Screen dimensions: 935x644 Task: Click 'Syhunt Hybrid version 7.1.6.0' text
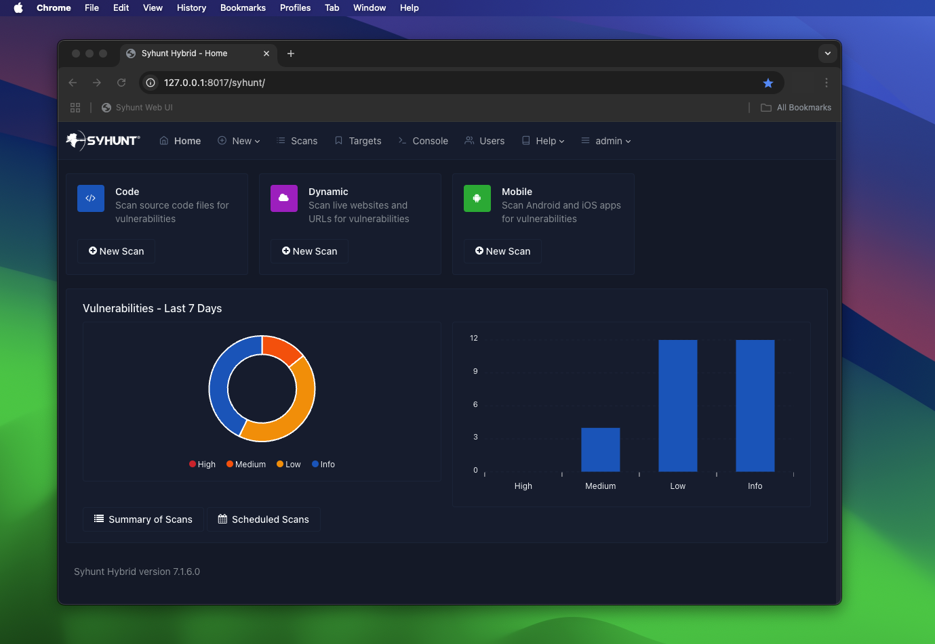click(137, 572)
